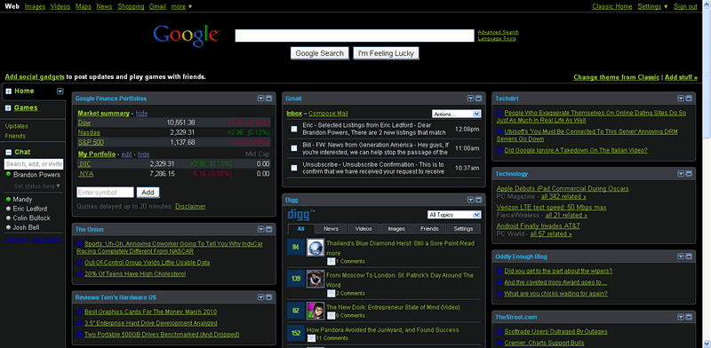Open the Digg gadget menu arrow
711x348 pixels.
tap(471, 200)
